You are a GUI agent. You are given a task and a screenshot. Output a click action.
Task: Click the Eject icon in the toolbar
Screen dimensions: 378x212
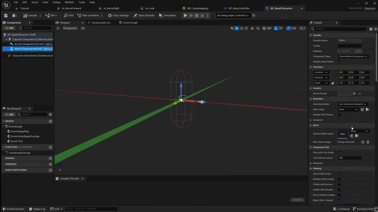pos(202,15)
